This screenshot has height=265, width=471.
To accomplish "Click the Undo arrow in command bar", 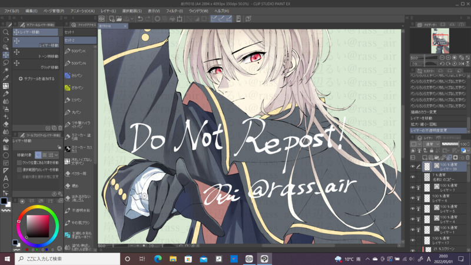I will point(140,19).
